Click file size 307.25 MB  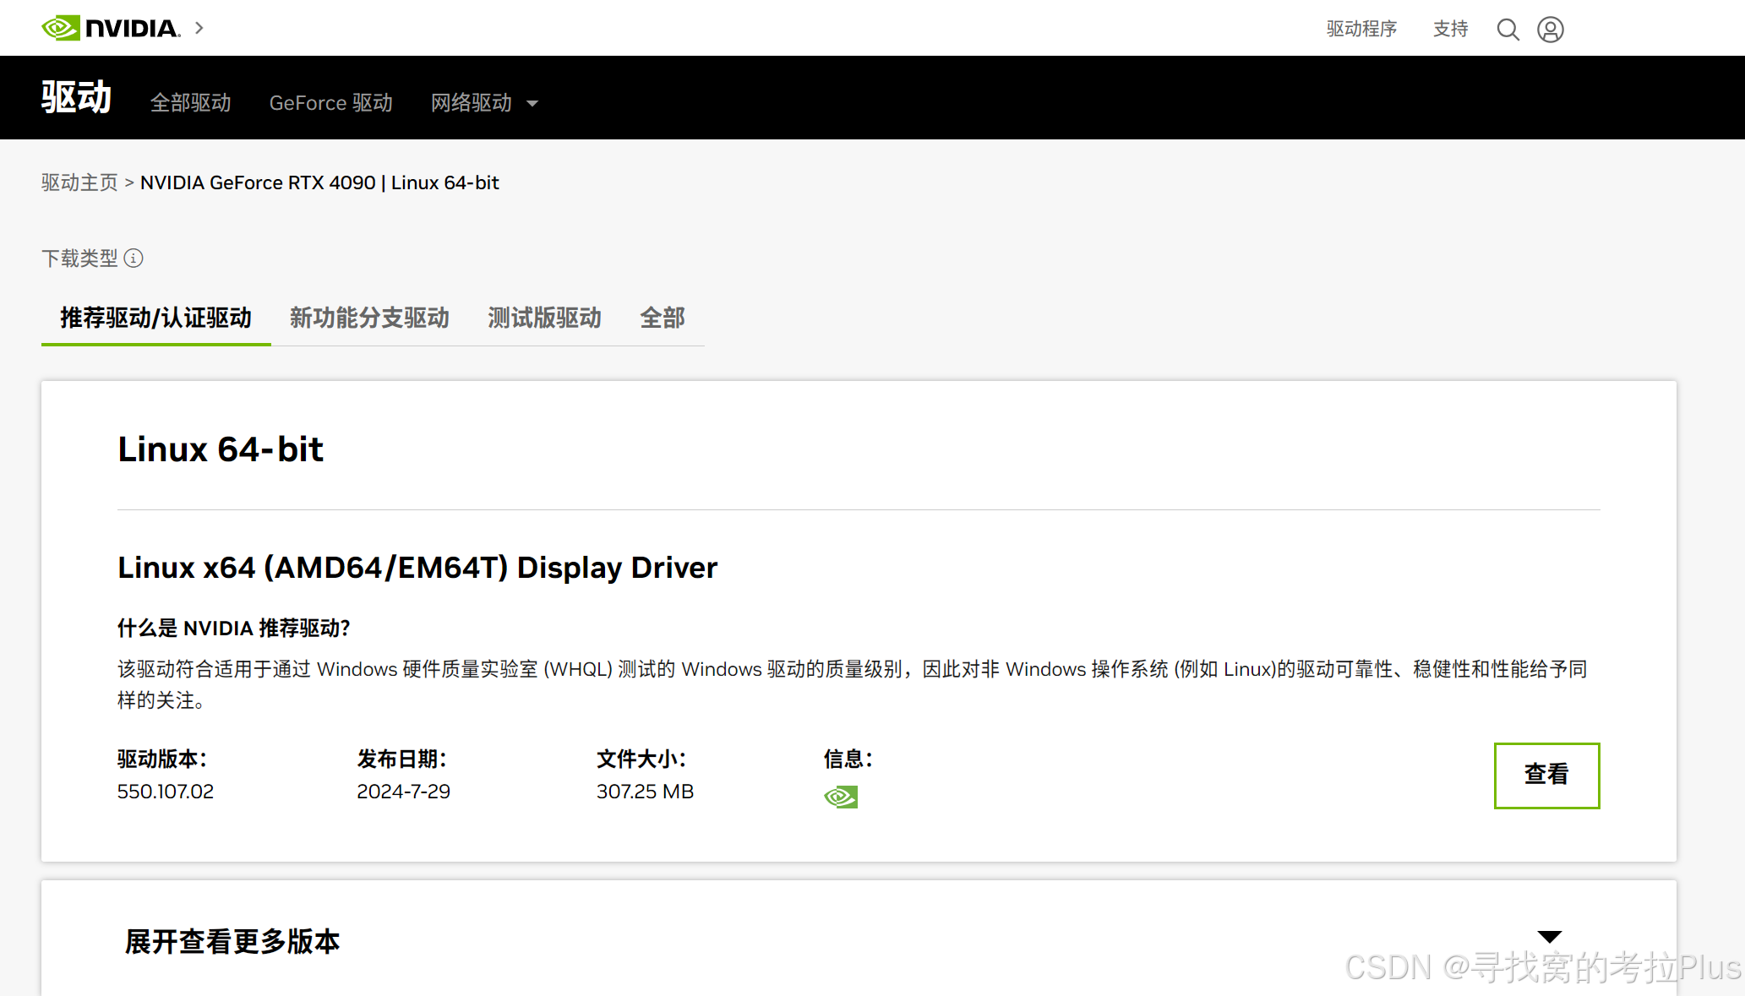(x=645, y=792)
